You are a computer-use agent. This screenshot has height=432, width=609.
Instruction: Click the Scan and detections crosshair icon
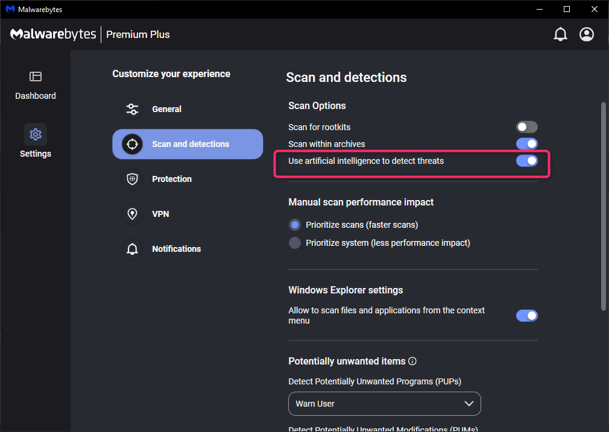click(133, 144)
